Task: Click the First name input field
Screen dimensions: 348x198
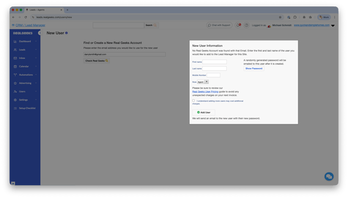Action: pos(215,62)
